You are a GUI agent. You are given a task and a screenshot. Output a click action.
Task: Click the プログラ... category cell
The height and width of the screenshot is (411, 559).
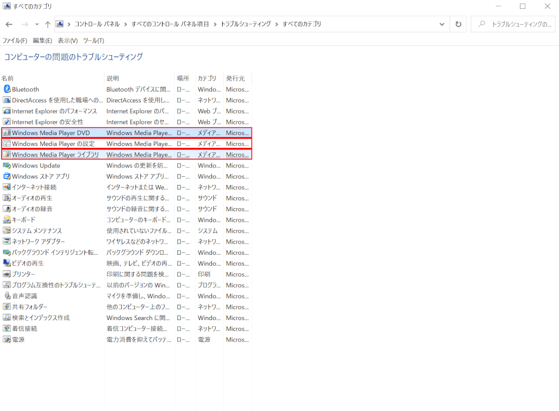(x=209, y=285)
